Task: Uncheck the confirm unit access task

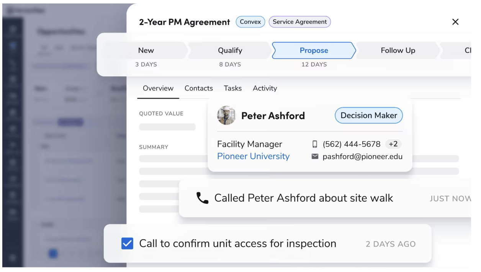Action: tap(127, 244)
